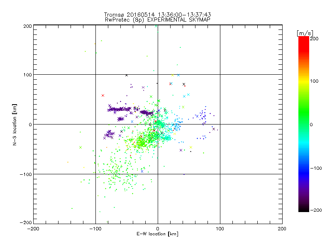Click the 'N-S location [km]' axis label

pos(15,125)
